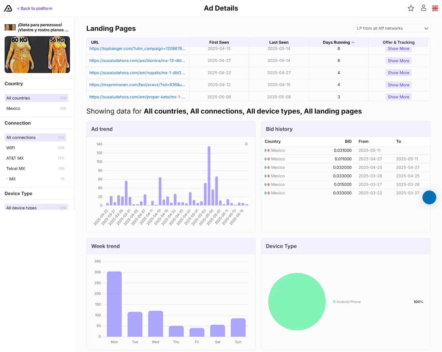This screenshot has width=442, height=352.
Task: Click Show More for proper-keto row
Action: (398, 97)
